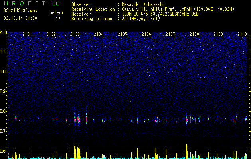Click the 1.1 kHz axis label
This screenshot has width=251, height=159.
coord(4,52)
